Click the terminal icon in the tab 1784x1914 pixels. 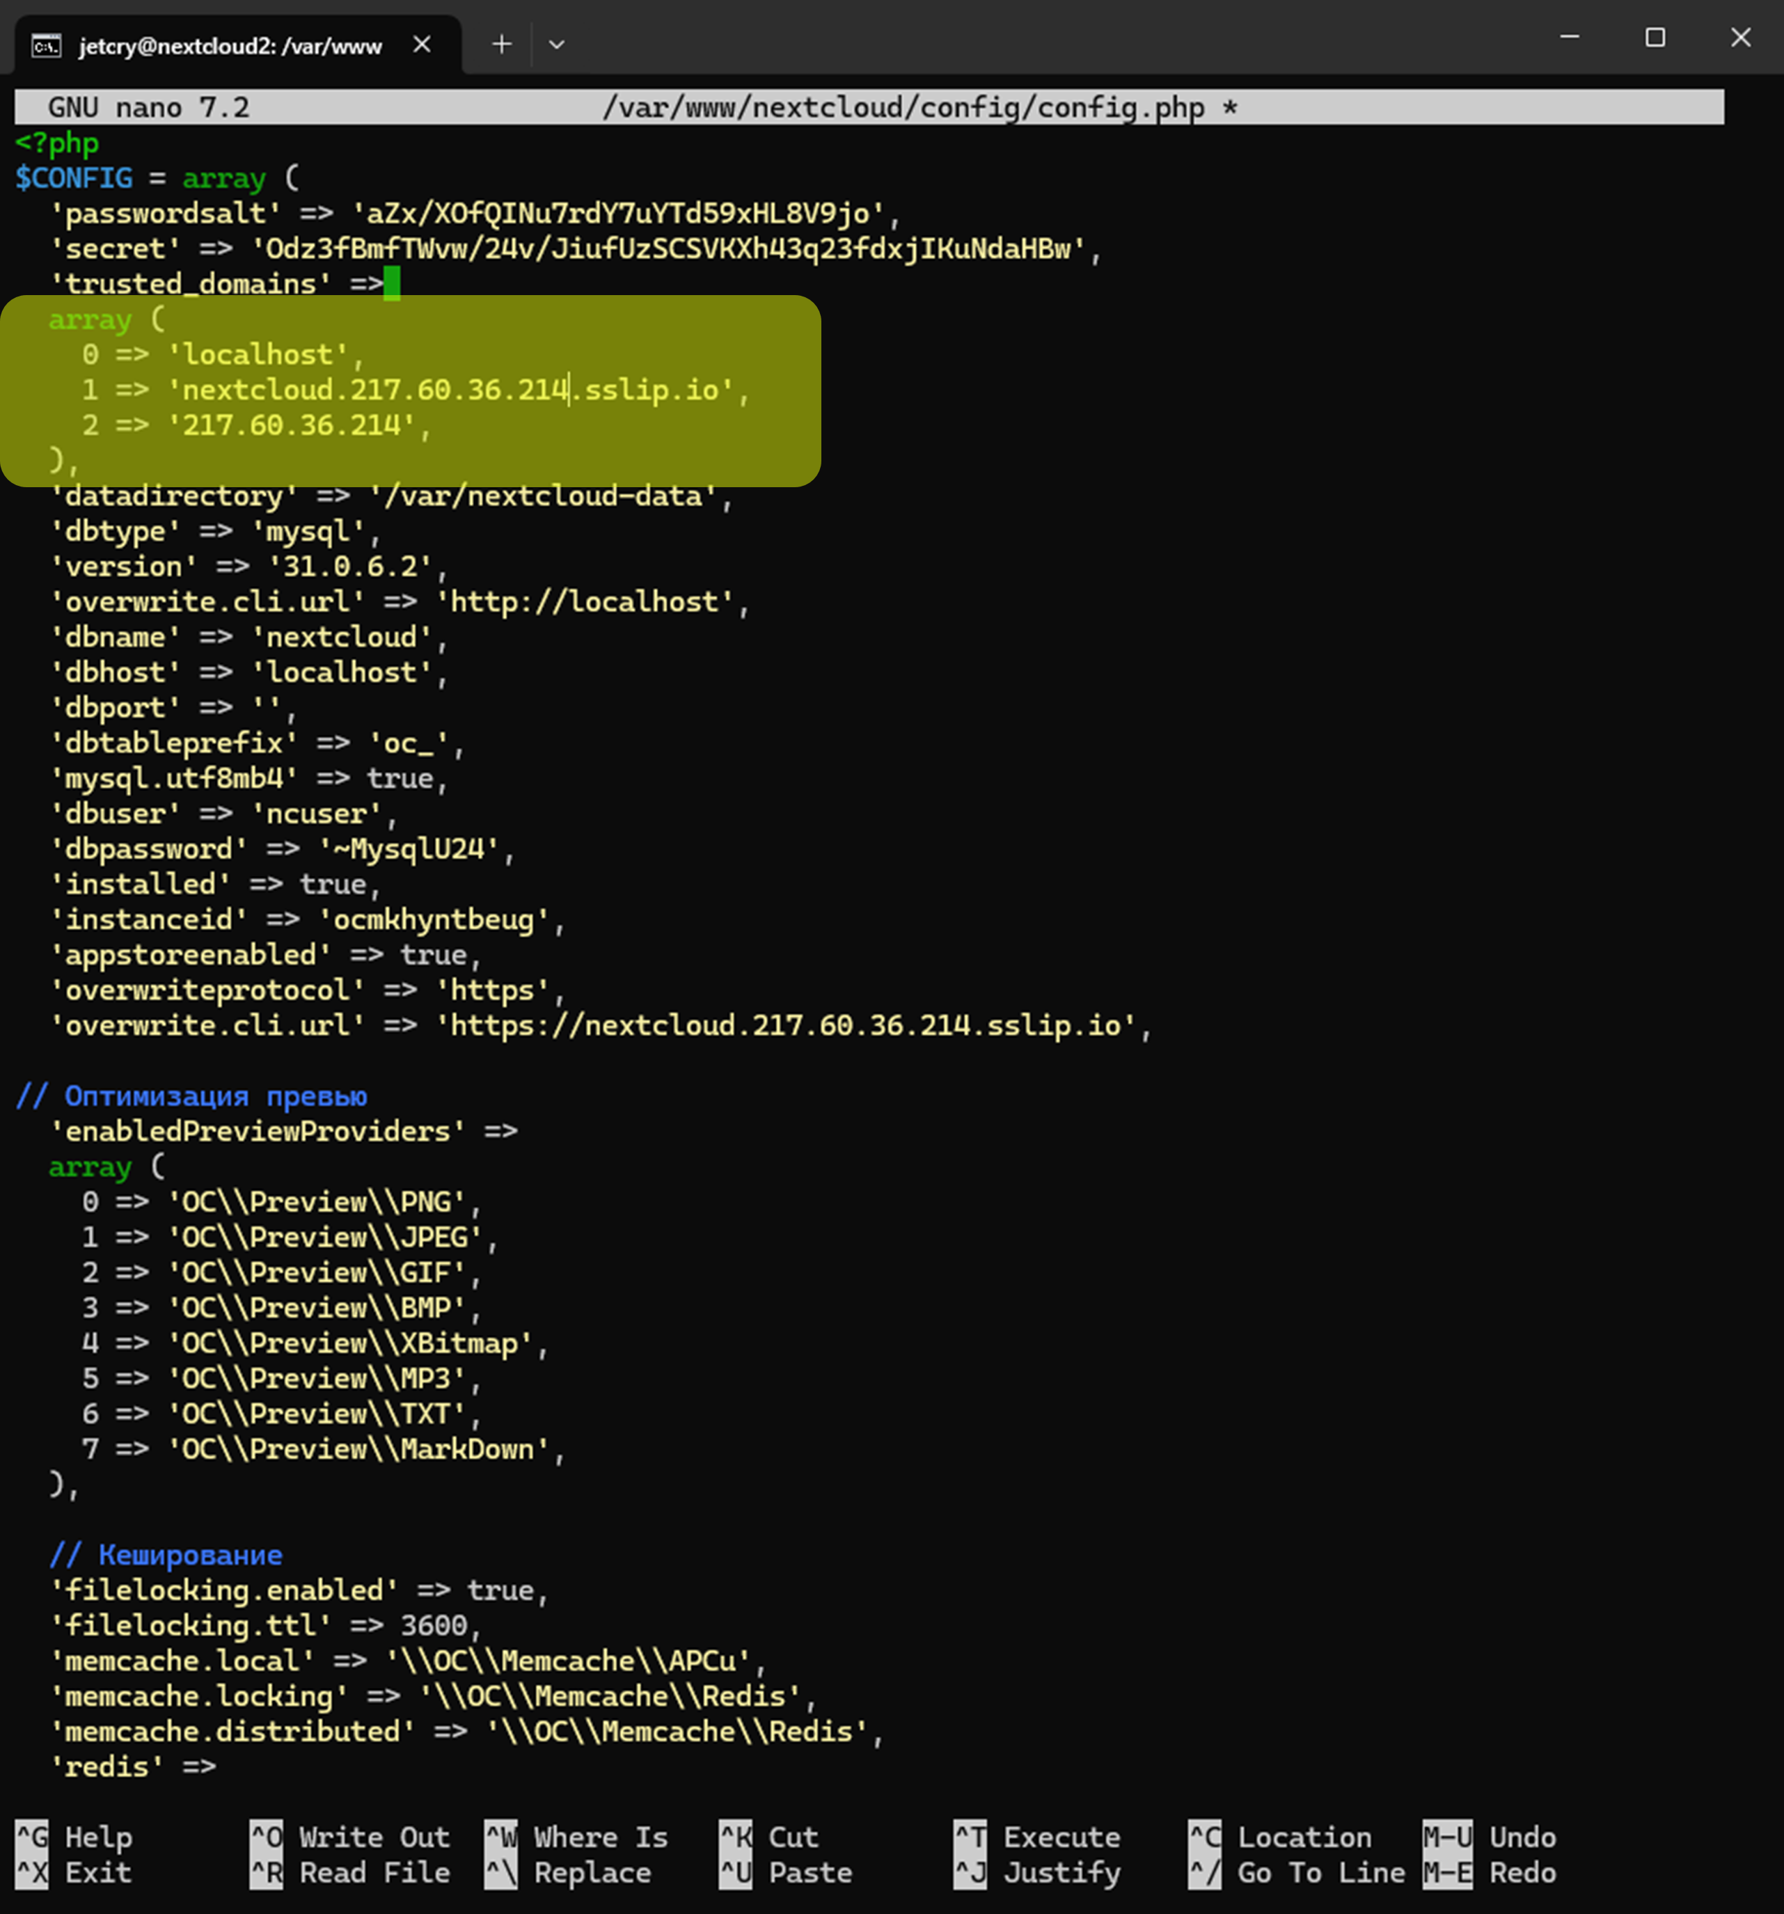[46, 45]
